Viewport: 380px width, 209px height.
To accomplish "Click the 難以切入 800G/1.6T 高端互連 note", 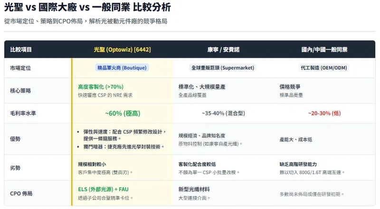I will 312,173.
